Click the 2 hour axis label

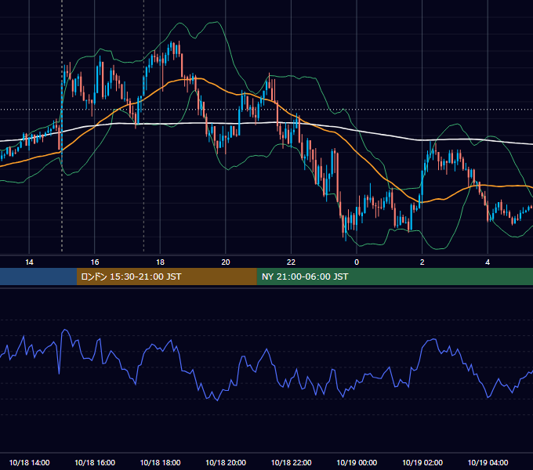[x=422, y=262]
